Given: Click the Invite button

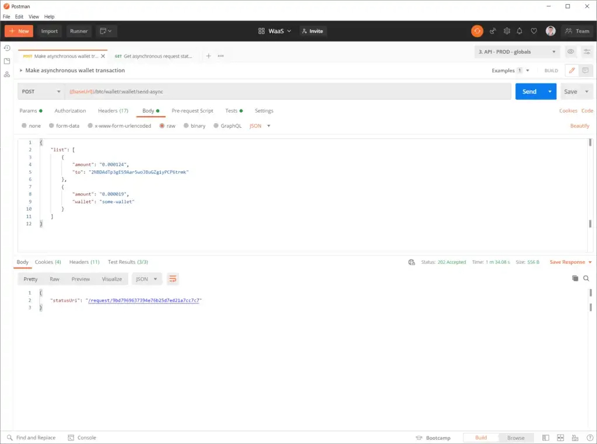Looking at the screenshot, I should 312,32.
